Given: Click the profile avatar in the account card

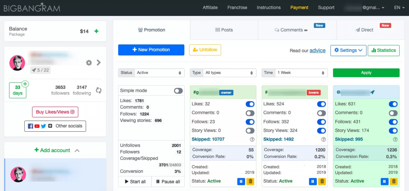Looking at the screenshot, I should pos(17,63).
